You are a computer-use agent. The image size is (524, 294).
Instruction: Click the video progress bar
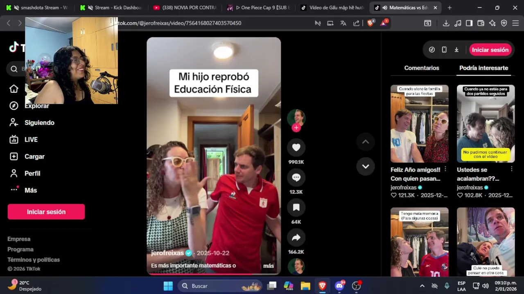click(214, 274)
